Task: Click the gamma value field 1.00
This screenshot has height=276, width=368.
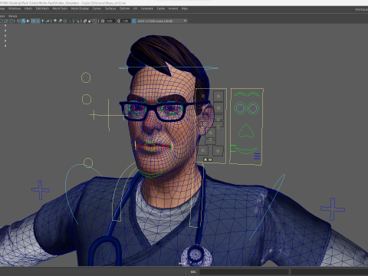Action: [x=125, y=21]
